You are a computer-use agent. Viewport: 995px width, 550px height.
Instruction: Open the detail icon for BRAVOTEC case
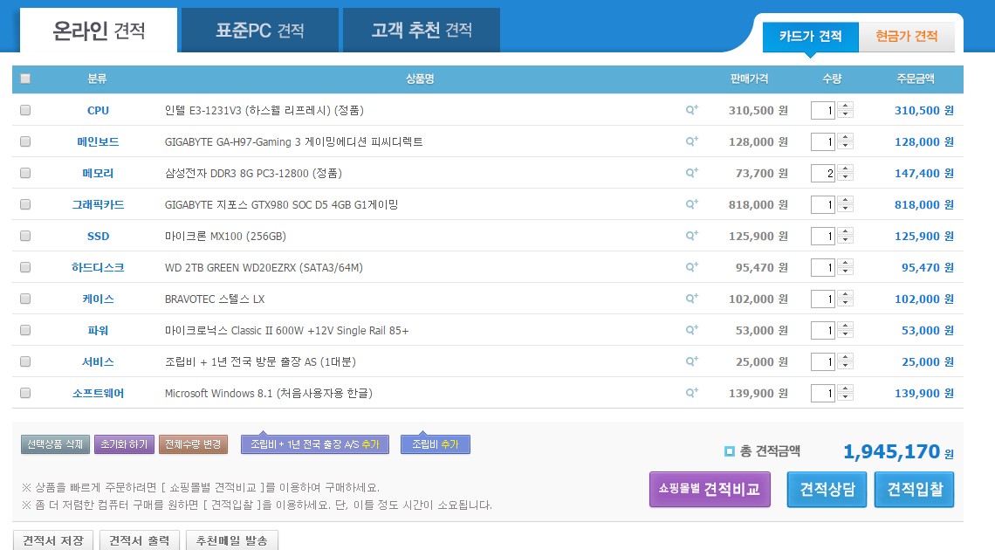(691, 299)
